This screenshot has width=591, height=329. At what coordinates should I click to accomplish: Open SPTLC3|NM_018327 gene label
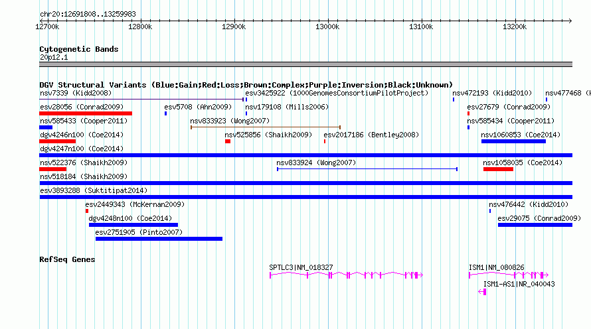301,267
